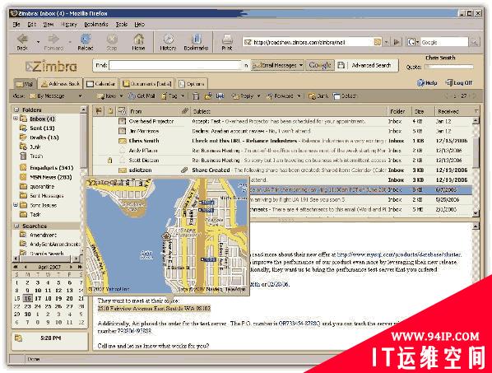Go to Home using house icon

click(x=138, y=40)
